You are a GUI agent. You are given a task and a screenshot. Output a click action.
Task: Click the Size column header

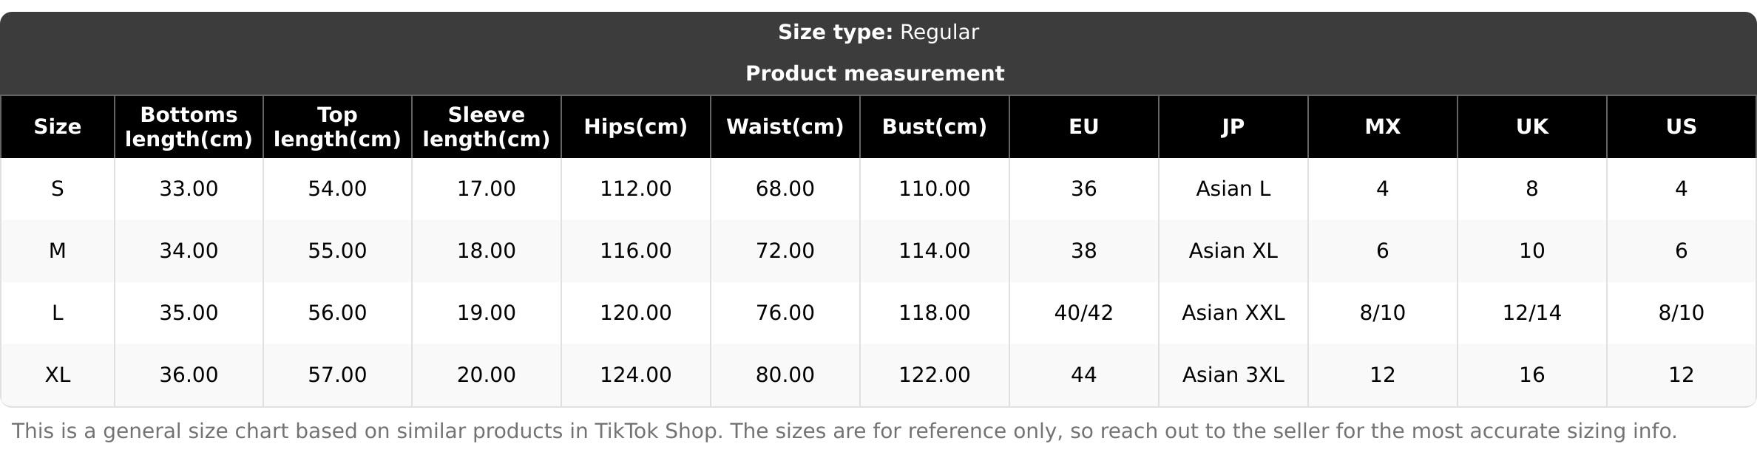(x=58, y=127)
